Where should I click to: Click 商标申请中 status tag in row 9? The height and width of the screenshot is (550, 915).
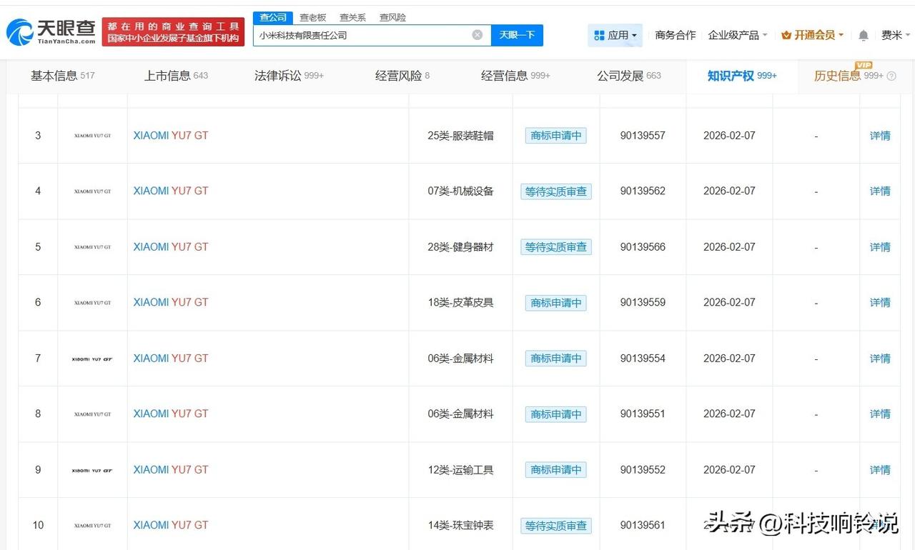coord(556,470)
